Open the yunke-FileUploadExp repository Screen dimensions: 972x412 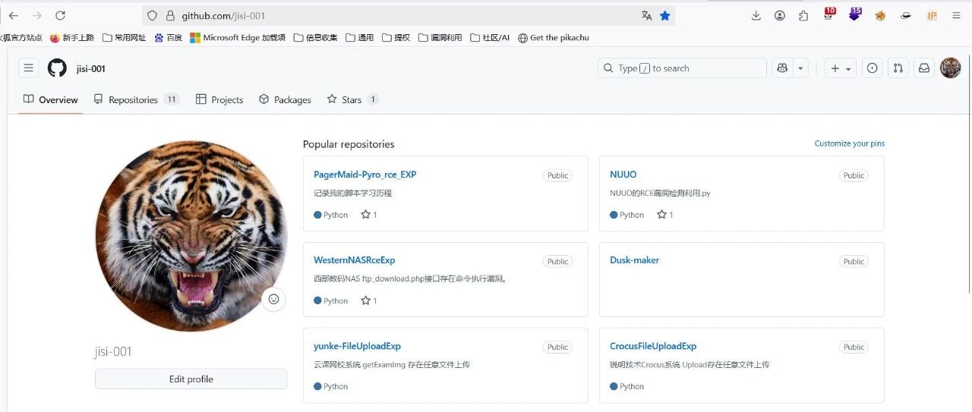tap(357, 346)
